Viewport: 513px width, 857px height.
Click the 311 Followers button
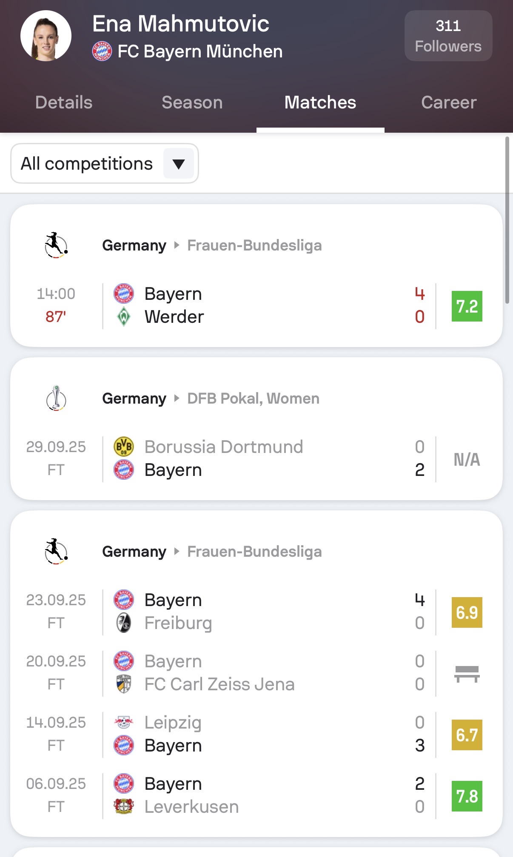point(448,36)
